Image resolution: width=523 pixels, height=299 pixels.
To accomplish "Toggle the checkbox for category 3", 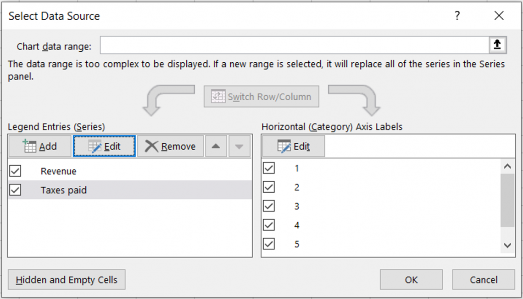I will 269,206.
